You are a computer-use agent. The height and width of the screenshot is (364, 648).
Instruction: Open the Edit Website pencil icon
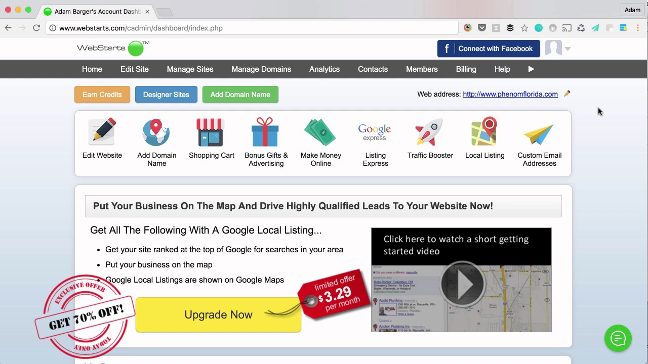point(102,131)
